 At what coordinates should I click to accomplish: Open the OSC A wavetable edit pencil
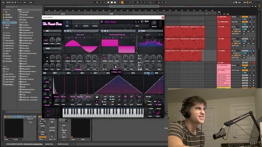point(96,40)
